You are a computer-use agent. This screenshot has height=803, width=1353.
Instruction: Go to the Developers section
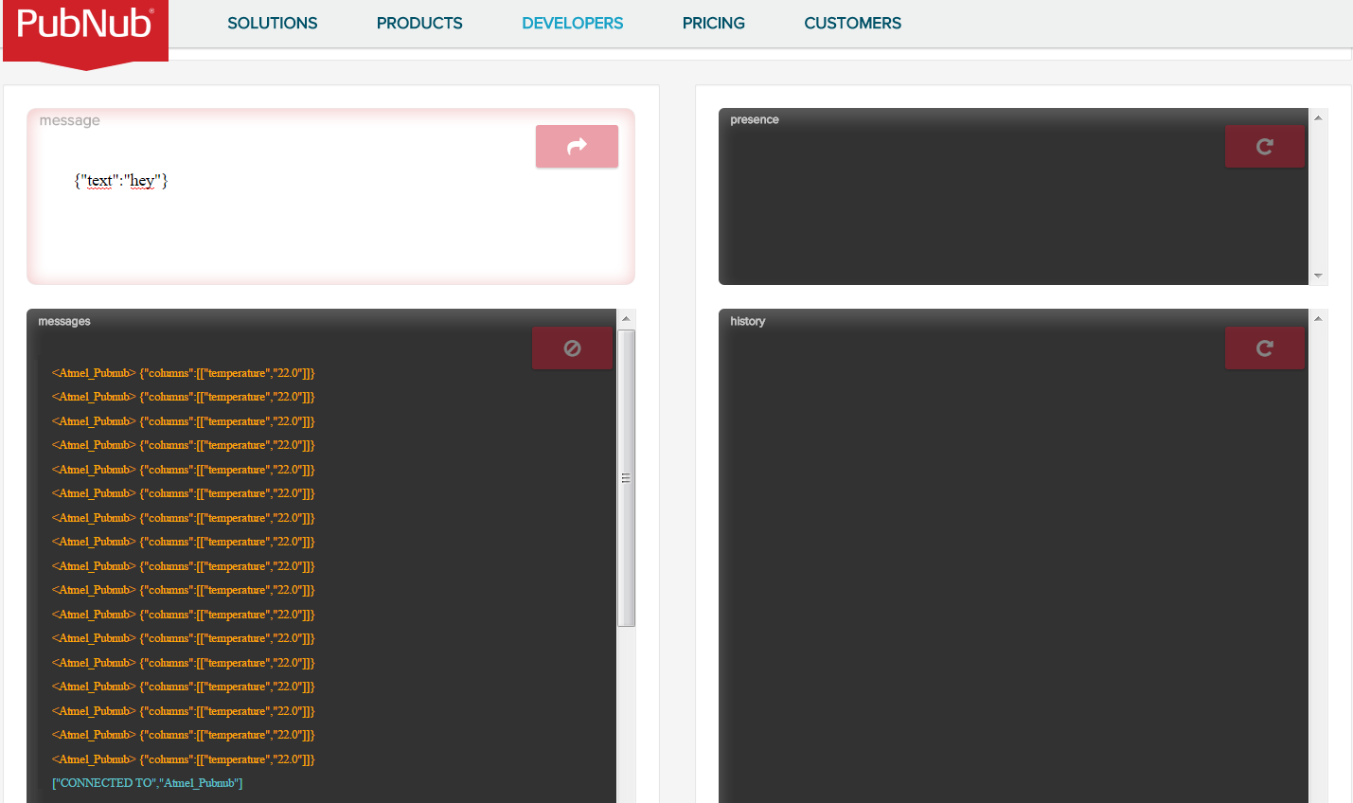[573, 23]
